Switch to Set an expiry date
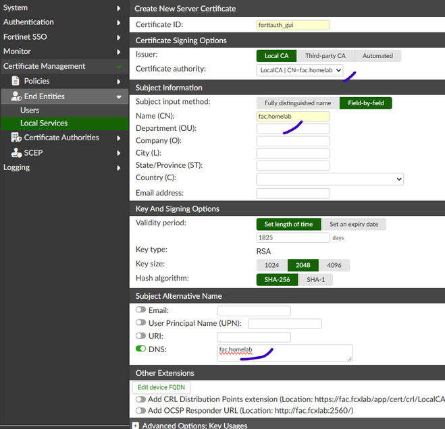 (x=353, y=224)
